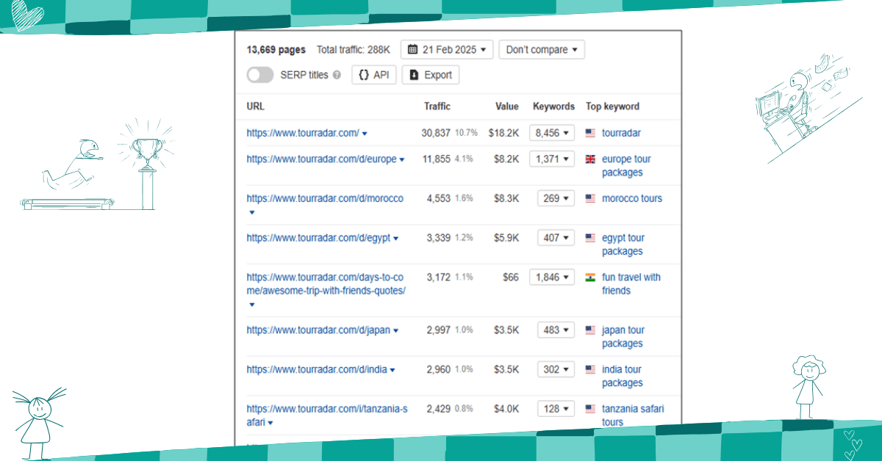The width and height of the screenshot is (882, 461).
Task: Expand the 1,371 keywords dropdown
Action: pos(552,159)
